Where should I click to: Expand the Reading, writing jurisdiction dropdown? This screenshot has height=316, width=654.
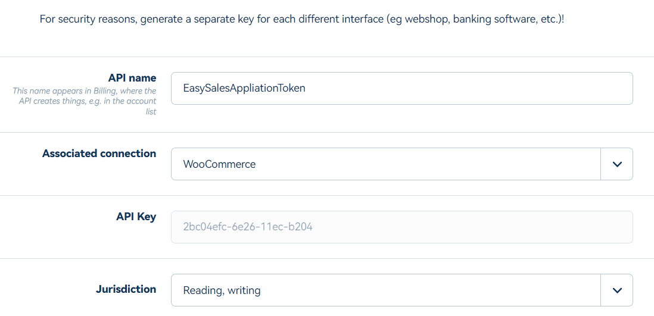pos(401,290)
